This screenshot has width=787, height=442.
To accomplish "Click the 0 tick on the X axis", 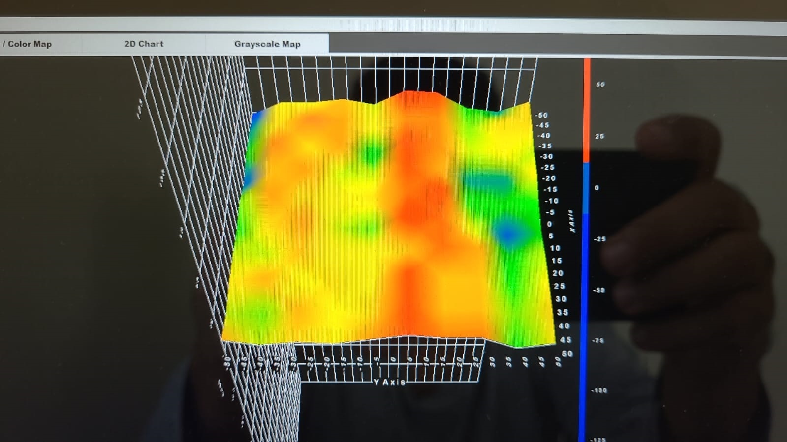I will pos(549,224).
